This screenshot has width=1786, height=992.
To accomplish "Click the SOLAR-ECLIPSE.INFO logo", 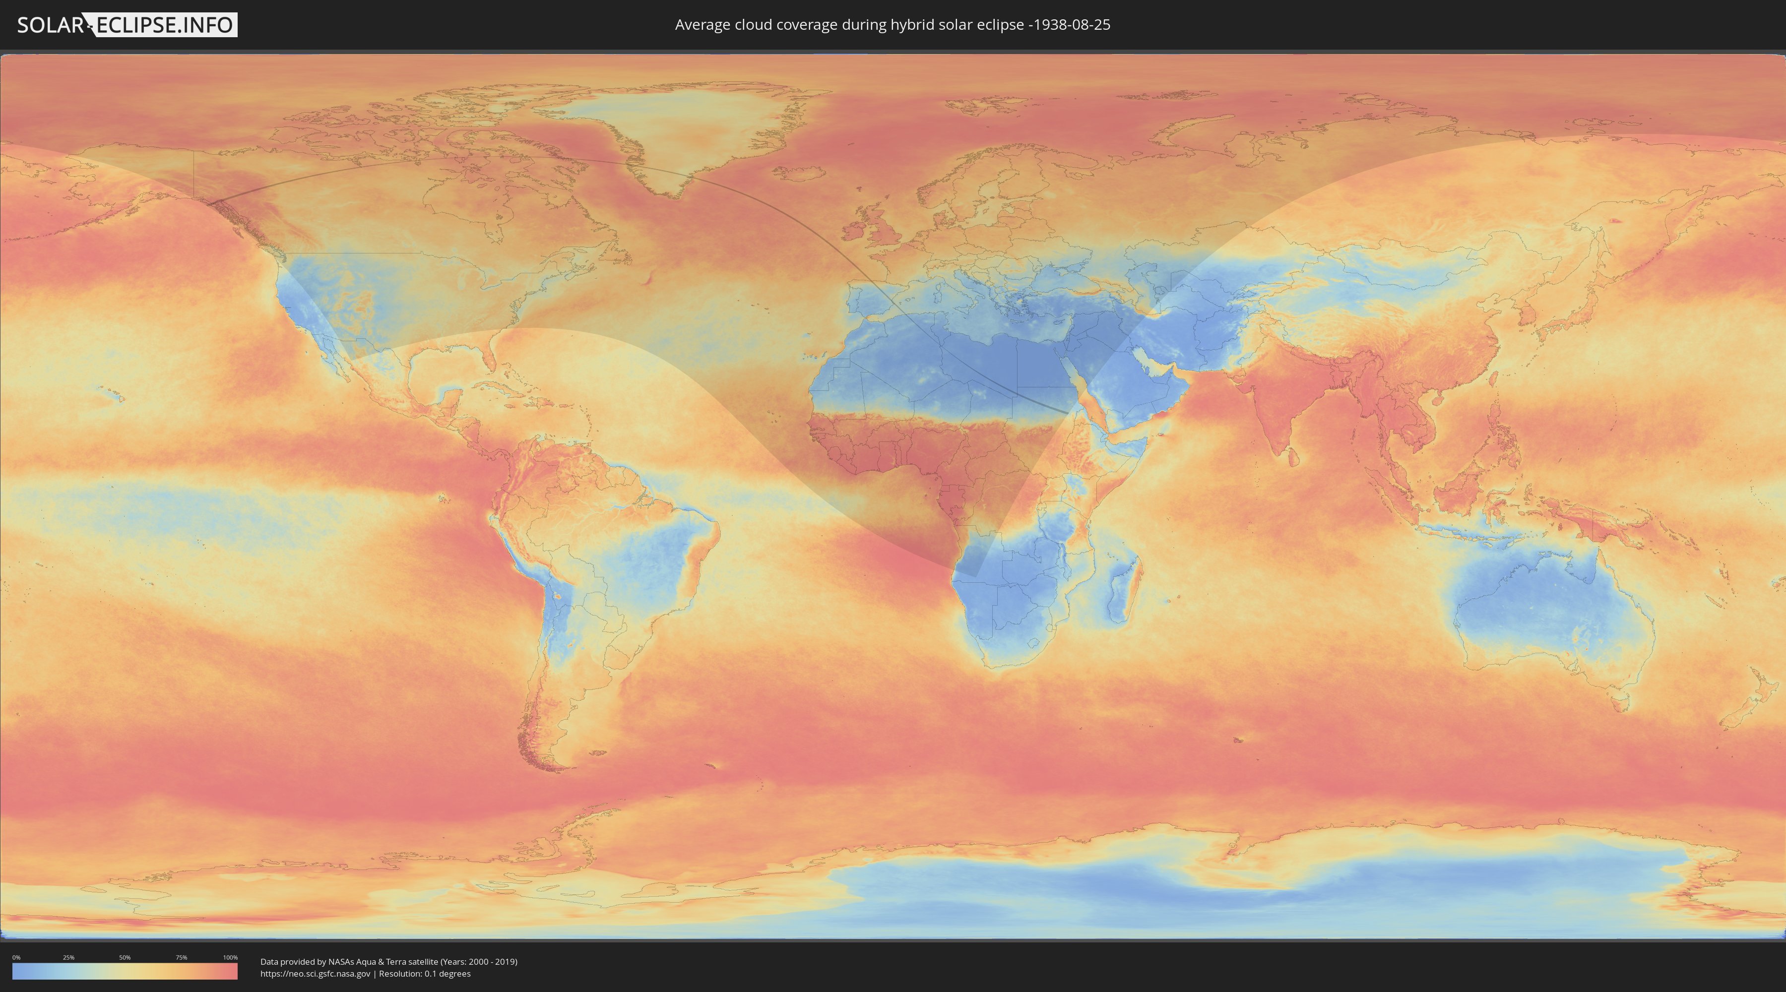I will tap(127, 25).
